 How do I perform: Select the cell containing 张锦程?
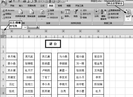click(x=29, y=63)
